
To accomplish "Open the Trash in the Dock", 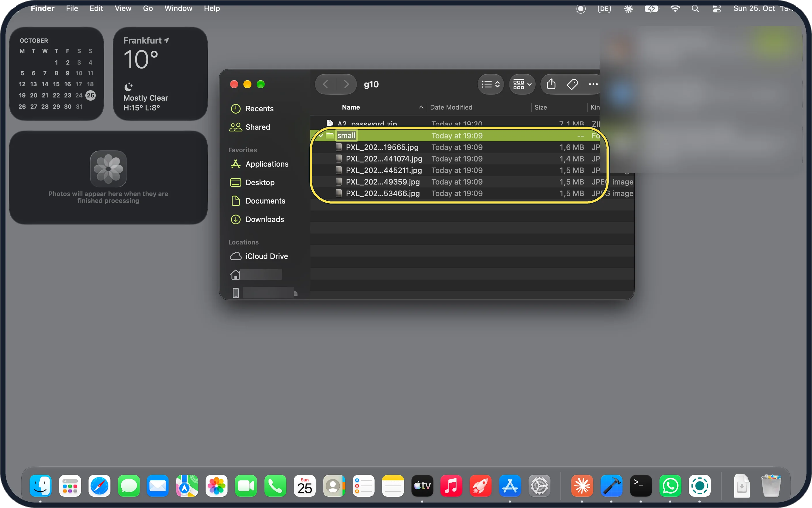I will point(771,486).
